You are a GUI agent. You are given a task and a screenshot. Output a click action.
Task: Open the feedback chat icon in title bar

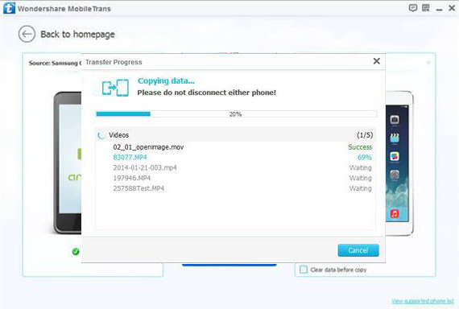(413, 8)
